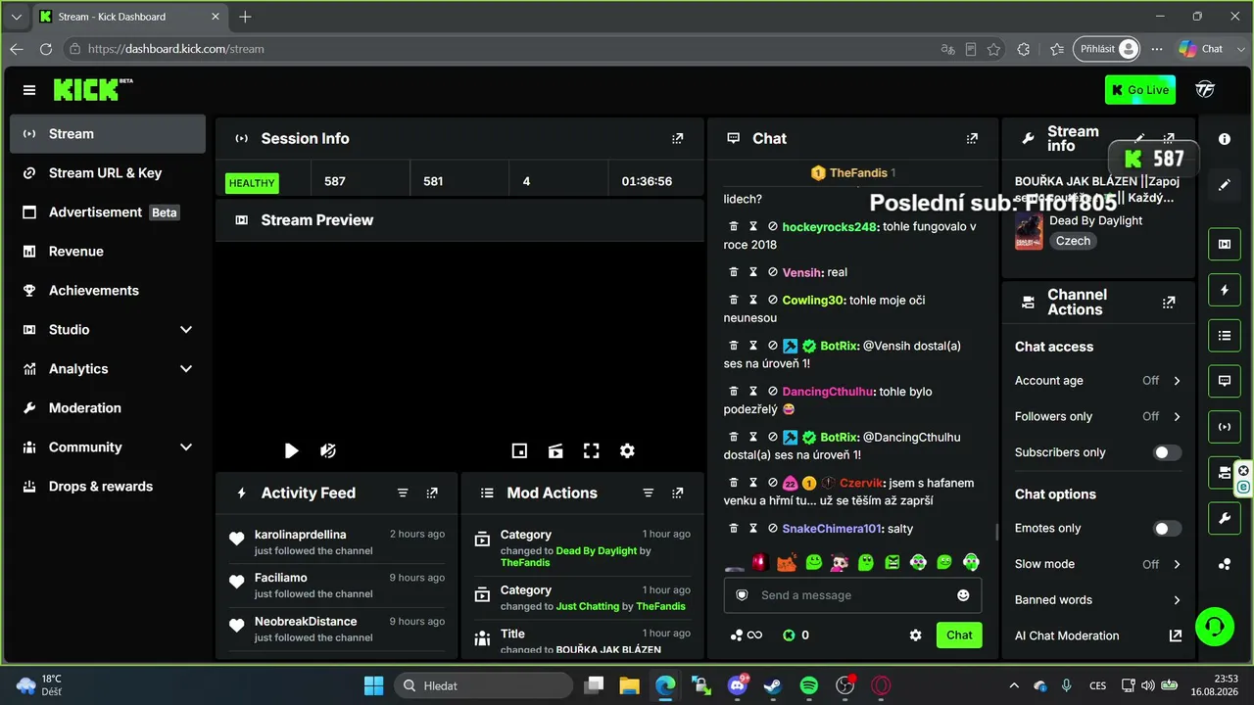The width and height of the screenshot is (1254, 705).
Task: Open the green headset support button
Action: (x=1215, y=627)
